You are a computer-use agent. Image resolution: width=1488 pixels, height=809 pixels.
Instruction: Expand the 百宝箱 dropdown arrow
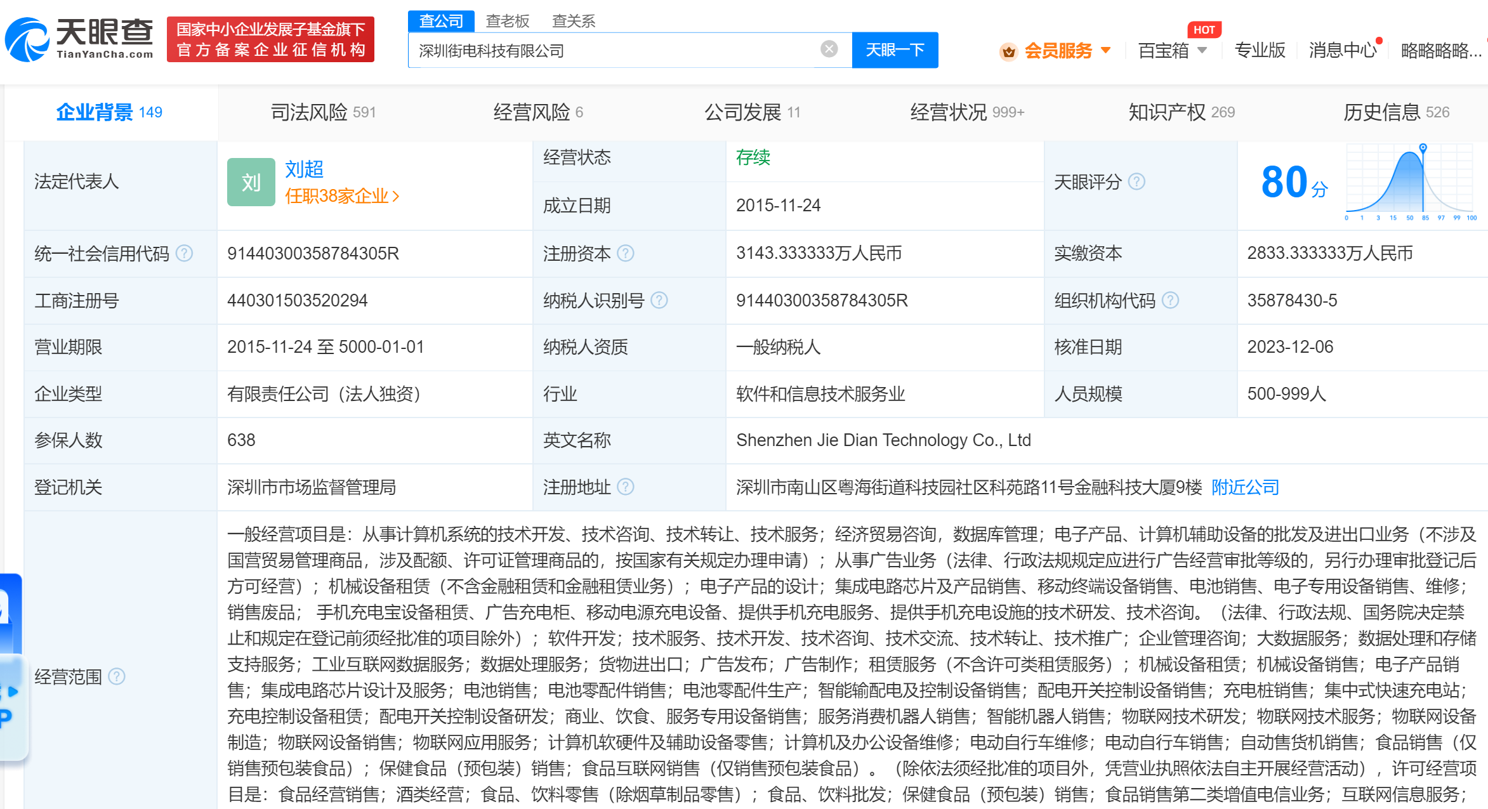1202,50
